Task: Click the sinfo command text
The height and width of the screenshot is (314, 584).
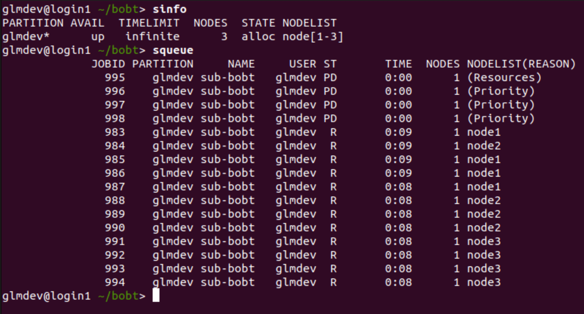Action: [x=170, y=9]
